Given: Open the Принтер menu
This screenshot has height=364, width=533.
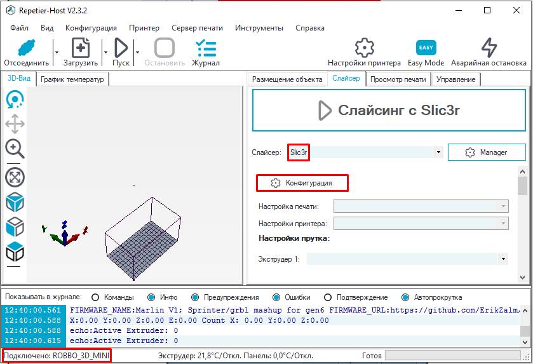Looking at the screenshot, I should pos(144,28).
